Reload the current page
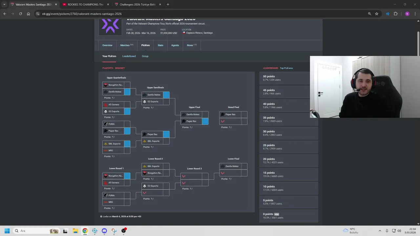 (x=20, y=14)
